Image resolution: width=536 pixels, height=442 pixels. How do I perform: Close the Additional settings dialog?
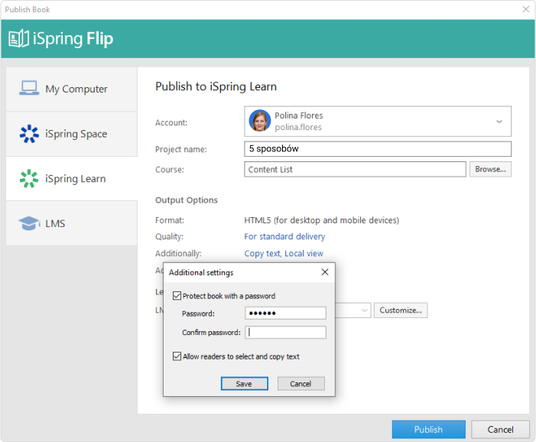coord(325,272)
